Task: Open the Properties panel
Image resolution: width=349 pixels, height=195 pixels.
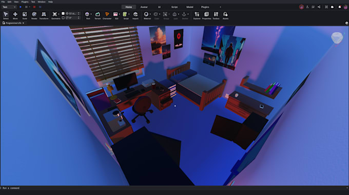Action: tap(206, 15)
